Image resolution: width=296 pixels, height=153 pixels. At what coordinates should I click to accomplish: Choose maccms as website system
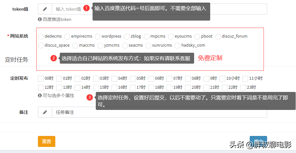75,46
